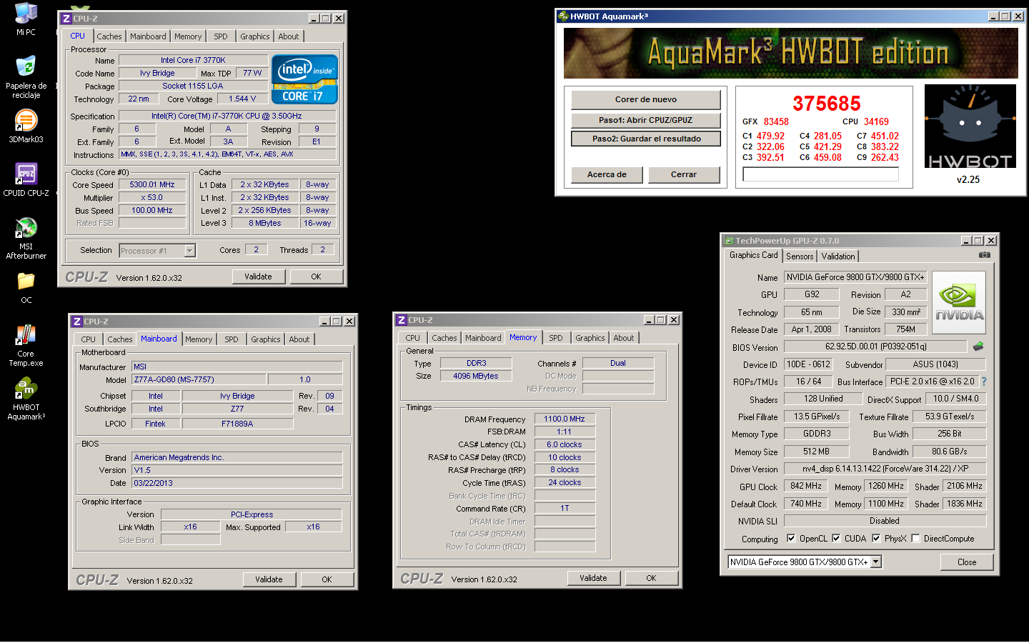Click the HWBOT logo image in Aquamark

point(970,127)
